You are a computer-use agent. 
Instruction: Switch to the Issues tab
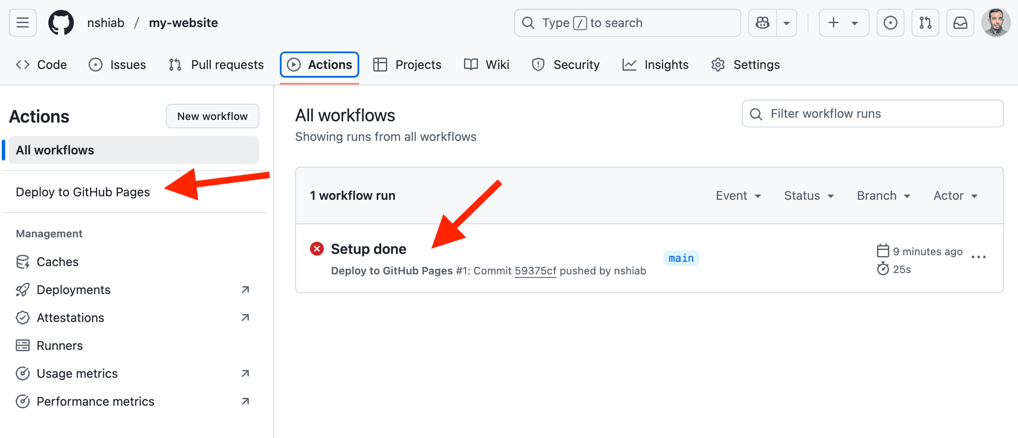[117, 65]
